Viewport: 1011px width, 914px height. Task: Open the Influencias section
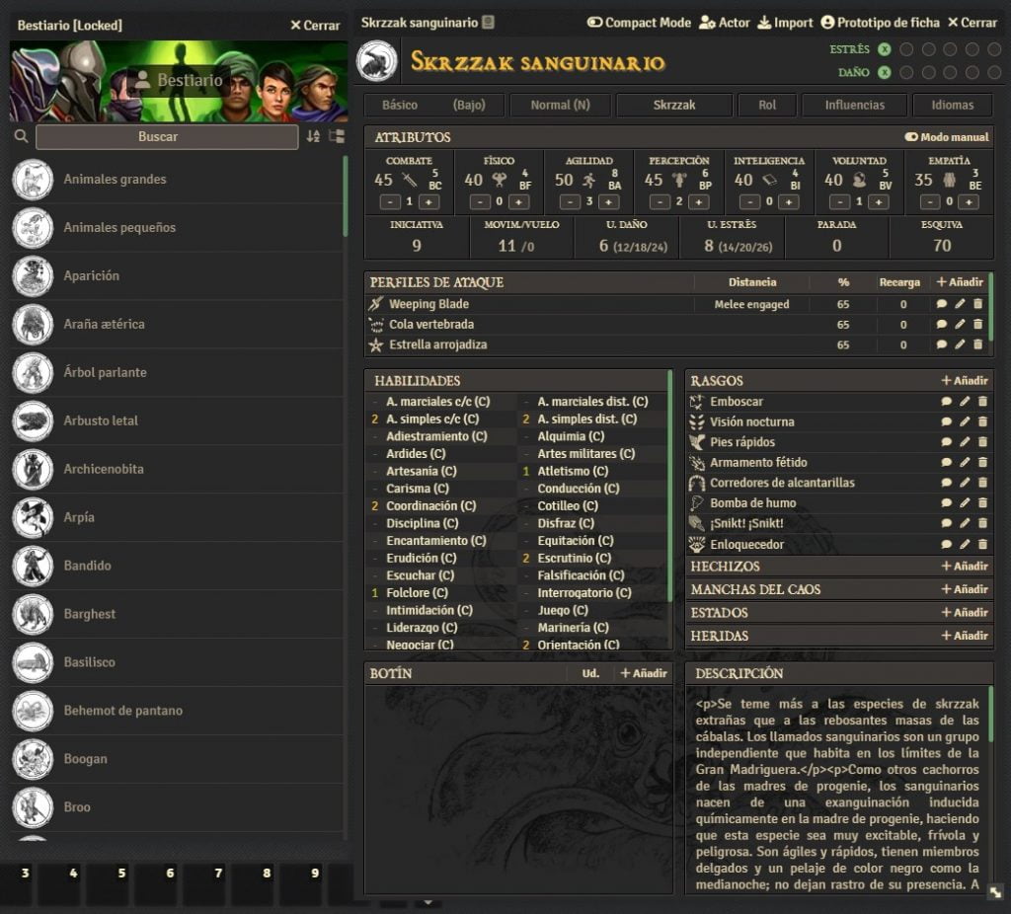click(x=854, y=105)
